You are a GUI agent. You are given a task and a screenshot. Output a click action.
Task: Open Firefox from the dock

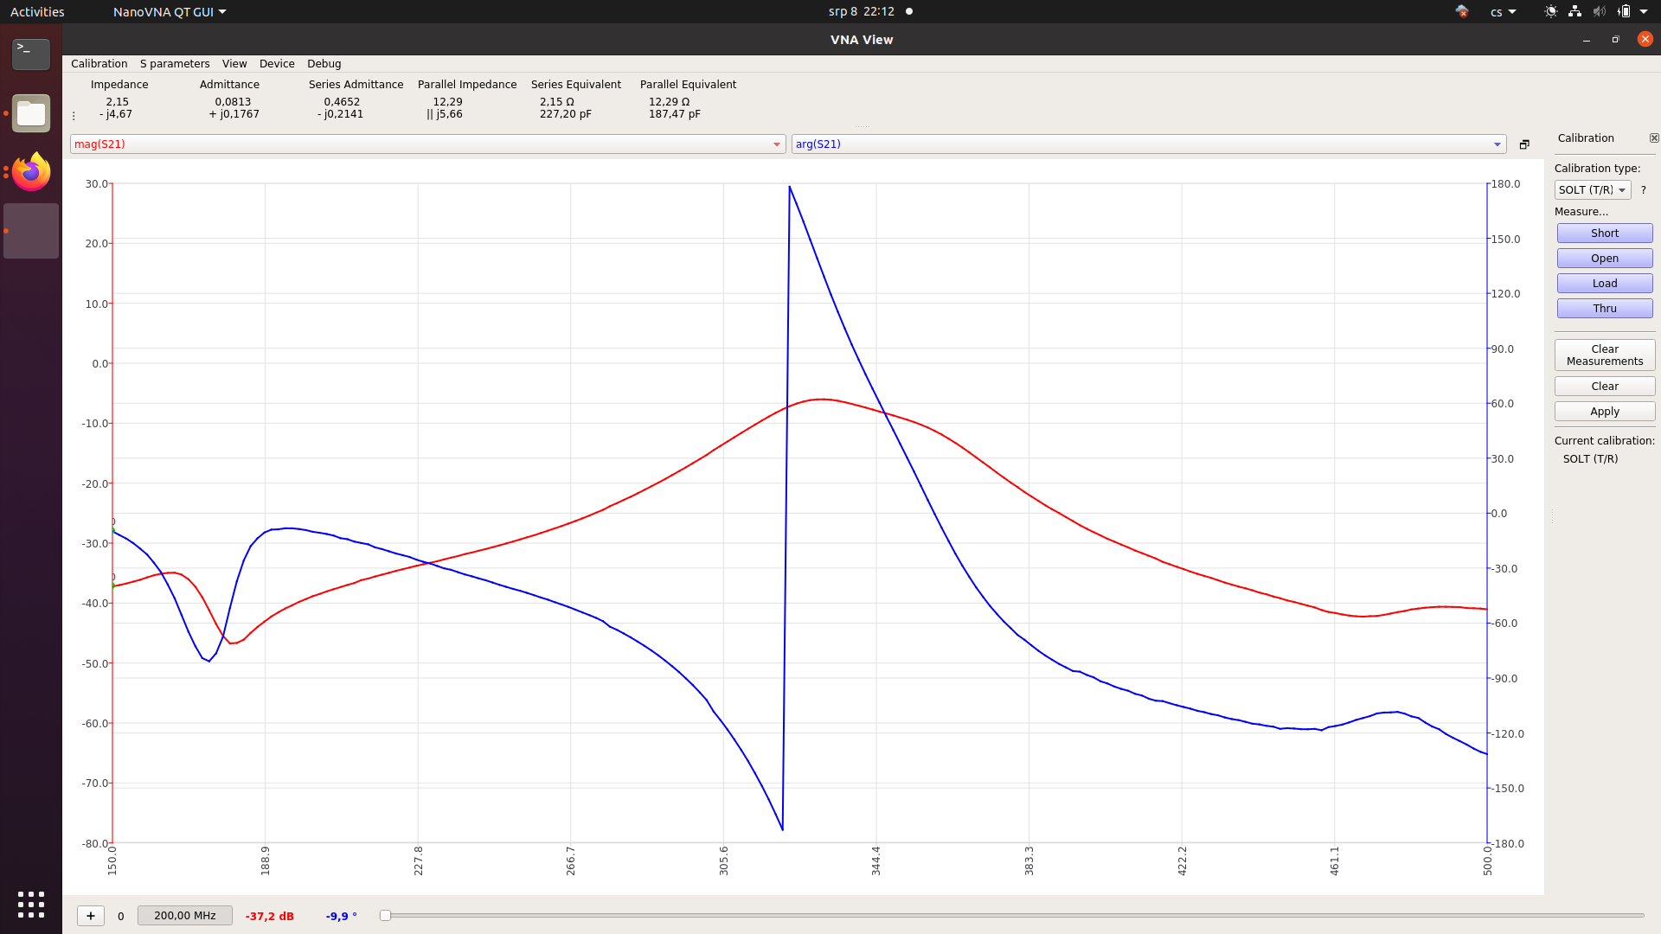point(31,171)
